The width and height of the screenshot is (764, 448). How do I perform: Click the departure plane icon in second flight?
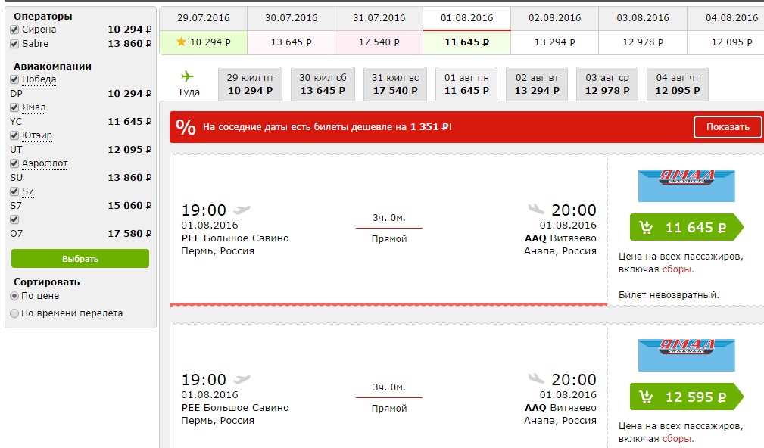pyautogui.click(x=242, y=379)
